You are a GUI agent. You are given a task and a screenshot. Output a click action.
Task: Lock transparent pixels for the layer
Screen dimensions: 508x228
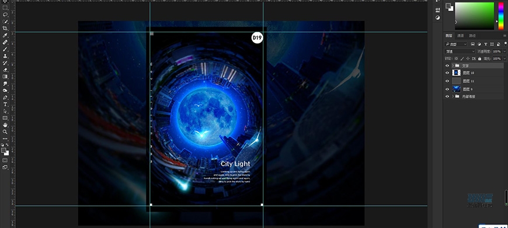coord(456,58)
